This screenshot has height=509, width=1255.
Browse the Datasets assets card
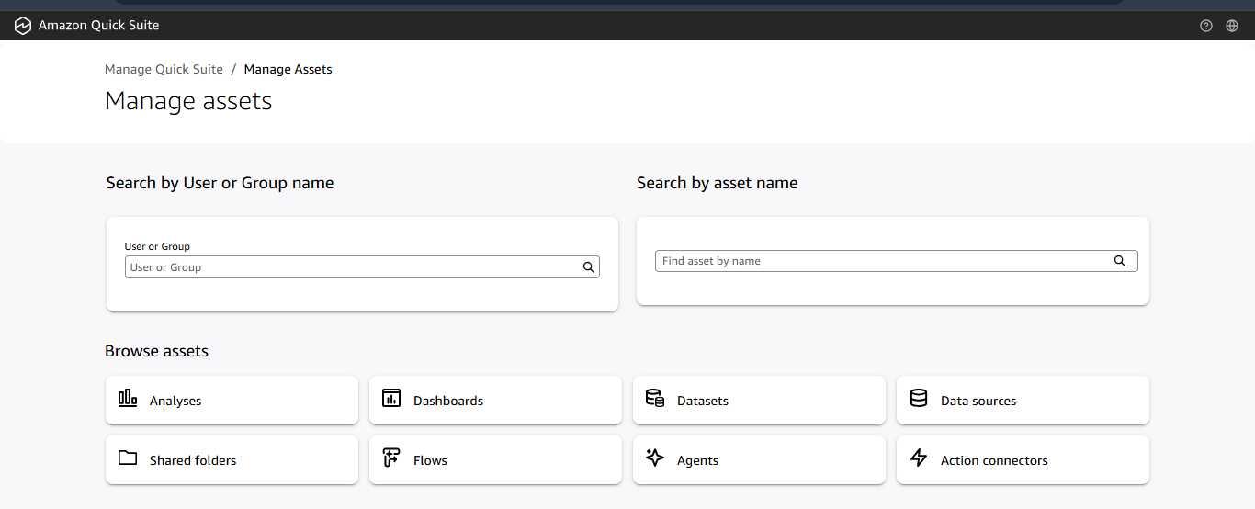[x=759, y=400]
